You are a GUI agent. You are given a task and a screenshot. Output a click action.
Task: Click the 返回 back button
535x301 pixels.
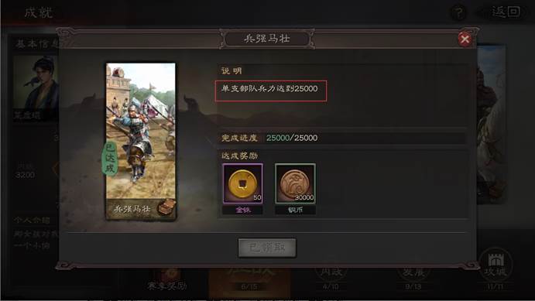(x=505, y=12)
